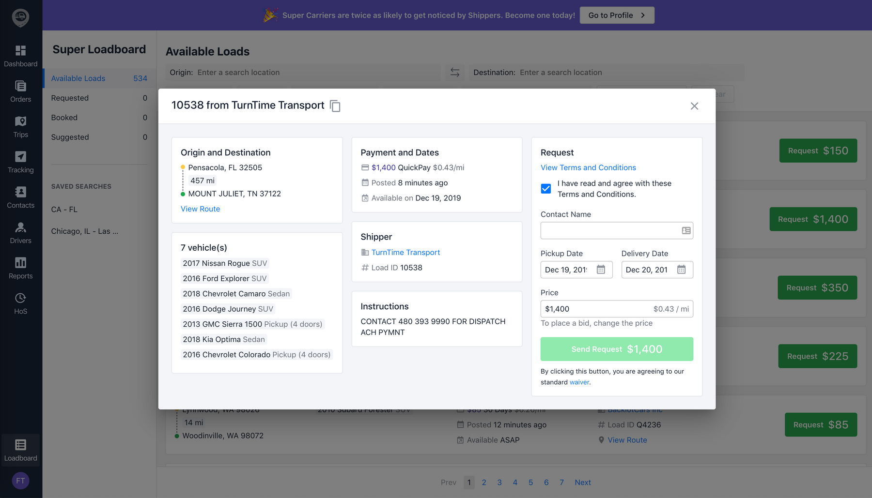Screen dimensions: 872x498
Task: Click View Route for Load ID Q4236
Action: pos(627,440)
